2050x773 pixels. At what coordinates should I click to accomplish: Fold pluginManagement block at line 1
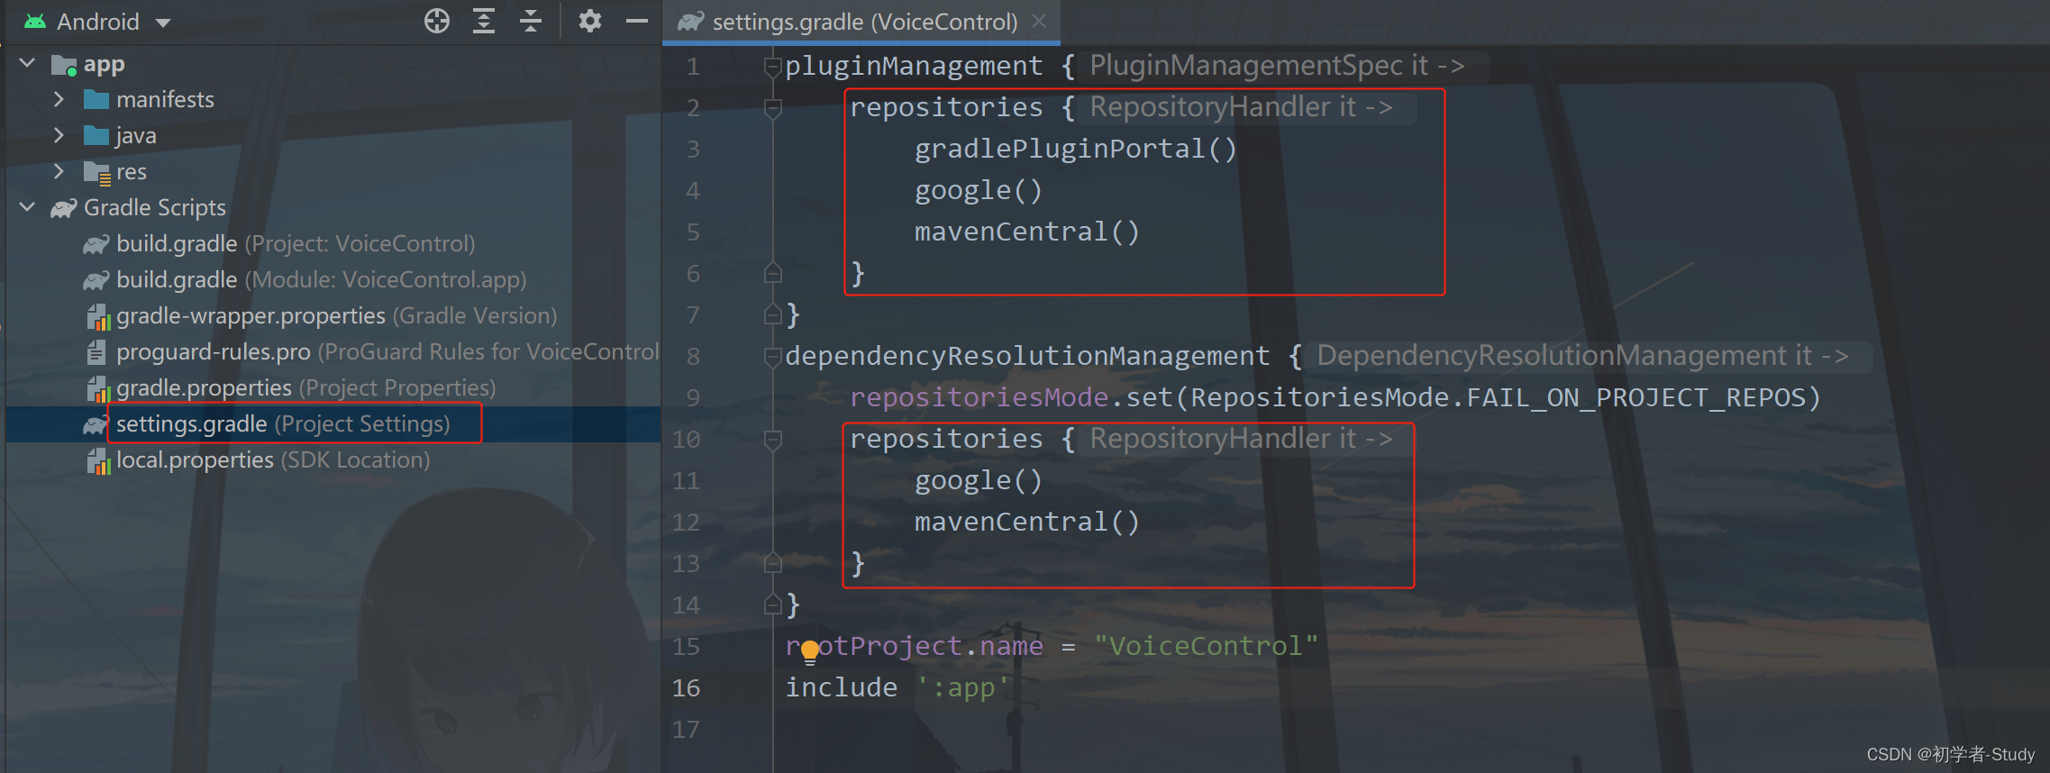(x=772, y=66)
